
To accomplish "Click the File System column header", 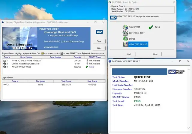I will coord(40,81).
